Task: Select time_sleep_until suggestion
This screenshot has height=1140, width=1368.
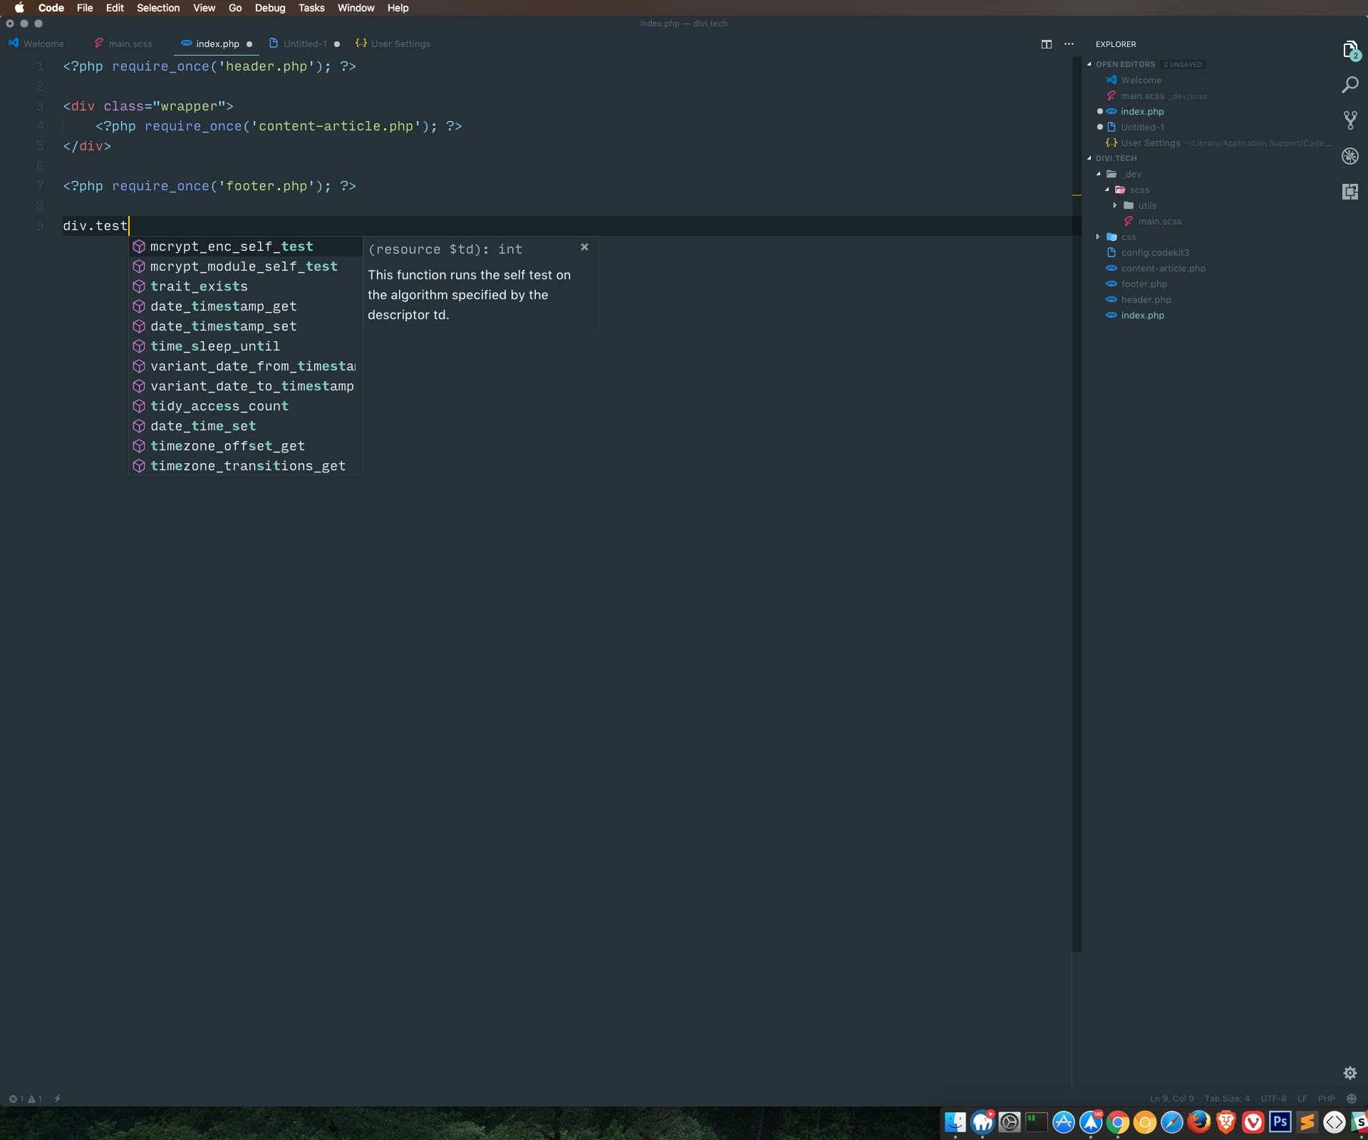Action: [246, 346]
